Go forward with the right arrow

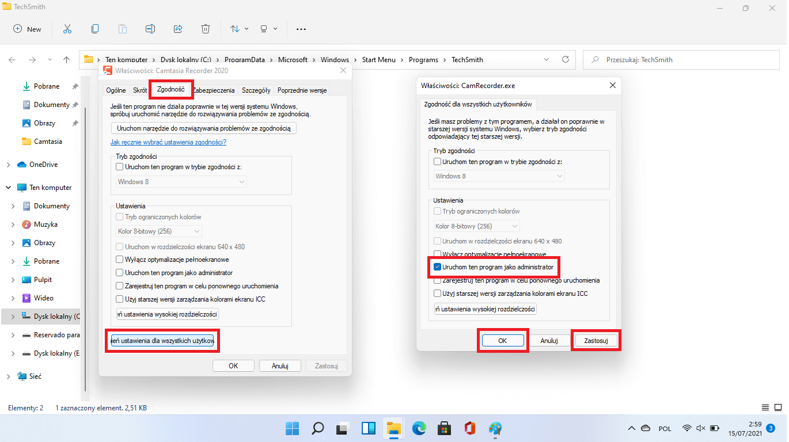[x=32, y=60]
